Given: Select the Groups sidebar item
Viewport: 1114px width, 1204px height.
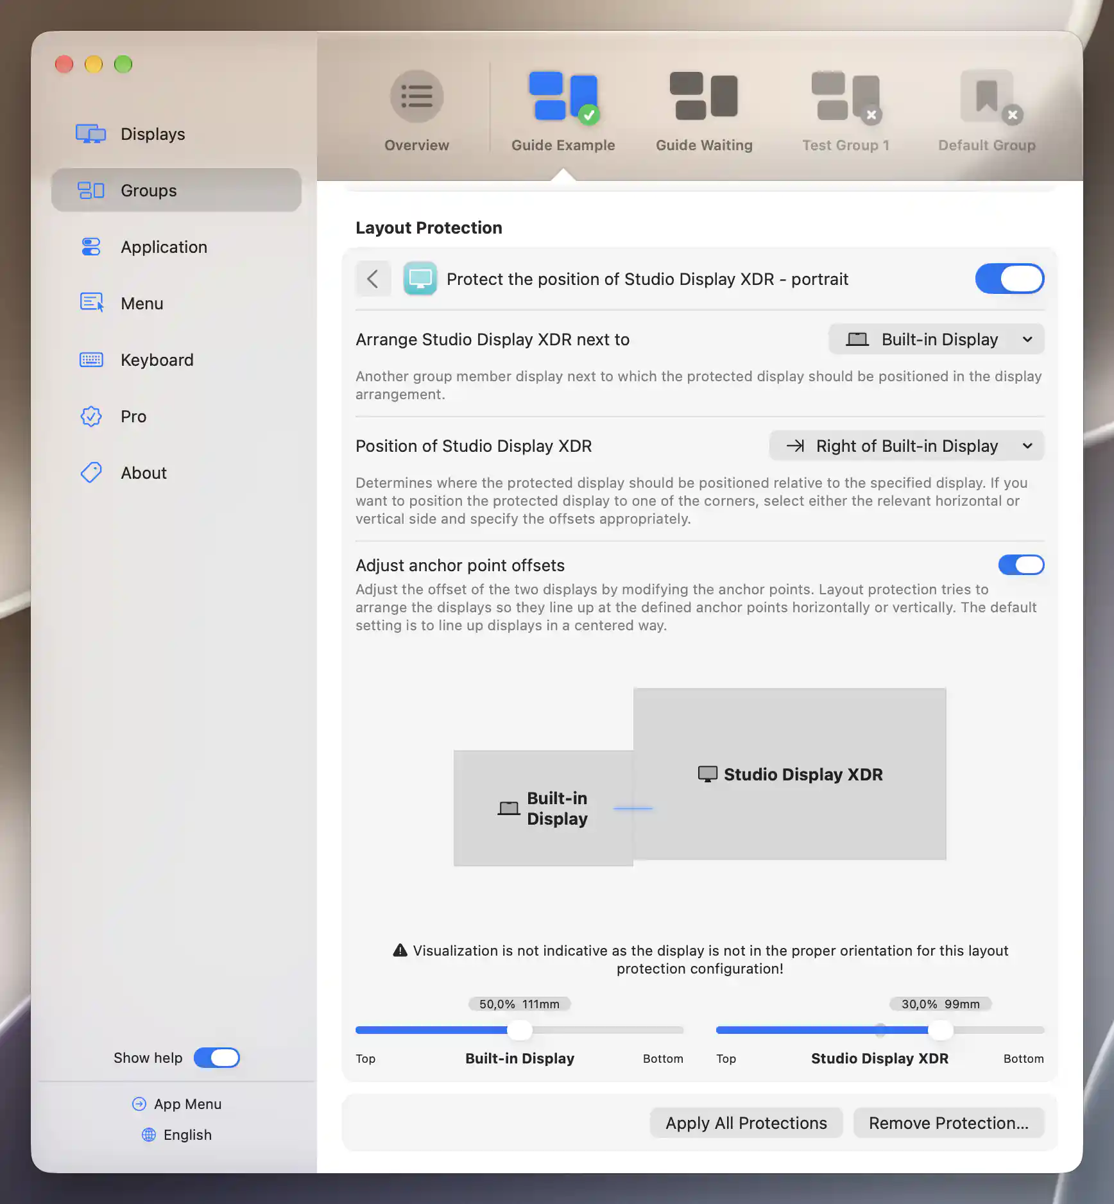Looking at the screenshot, I should (176, 191).
